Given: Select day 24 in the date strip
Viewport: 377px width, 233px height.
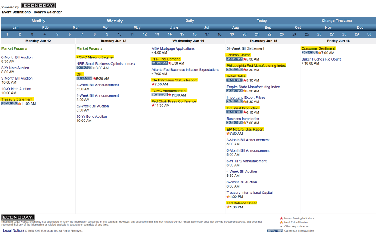Looking at the screenshot, I should pyautogui.click(x=294, y=34).
